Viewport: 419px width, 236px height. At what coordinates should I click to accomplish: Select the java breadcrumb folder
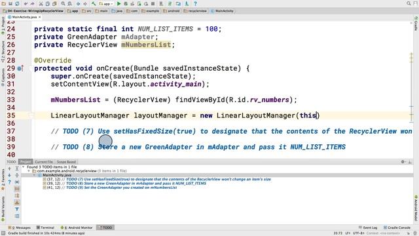pos(117,11)
